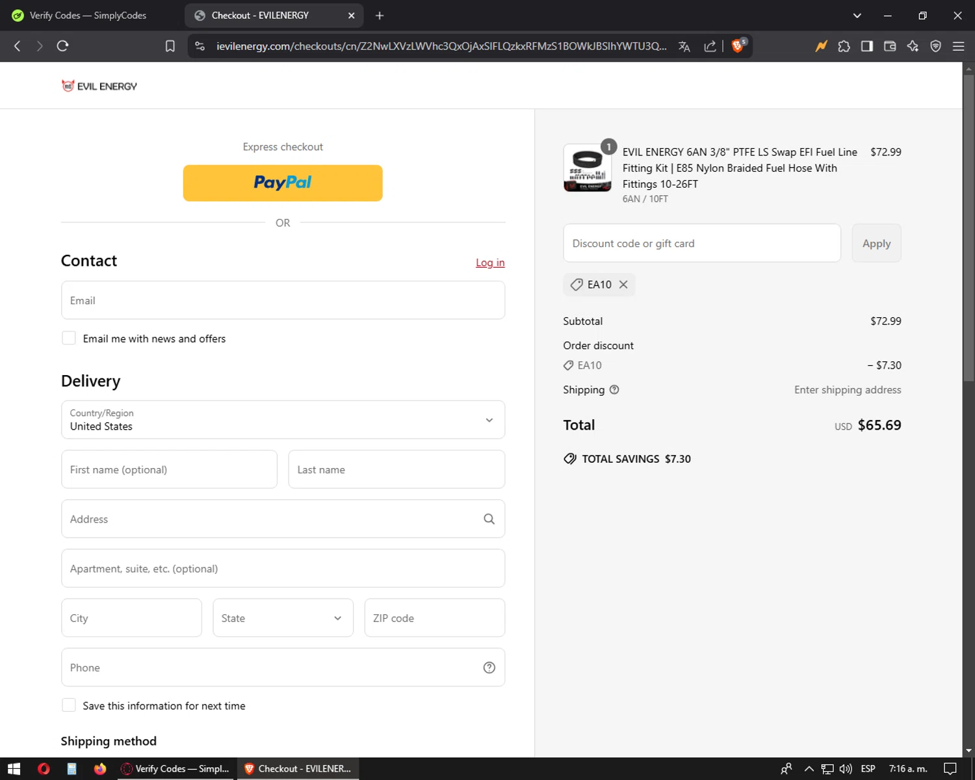Viewport: 975px width, 780px height.
Task: Click the share page icon
Action: tap(710, 46)
